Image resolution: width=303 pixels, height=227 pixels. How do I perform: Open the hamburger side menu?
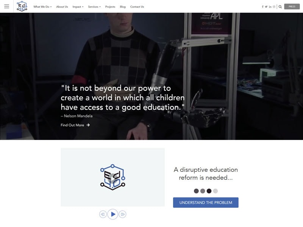[x=6, y=6]
